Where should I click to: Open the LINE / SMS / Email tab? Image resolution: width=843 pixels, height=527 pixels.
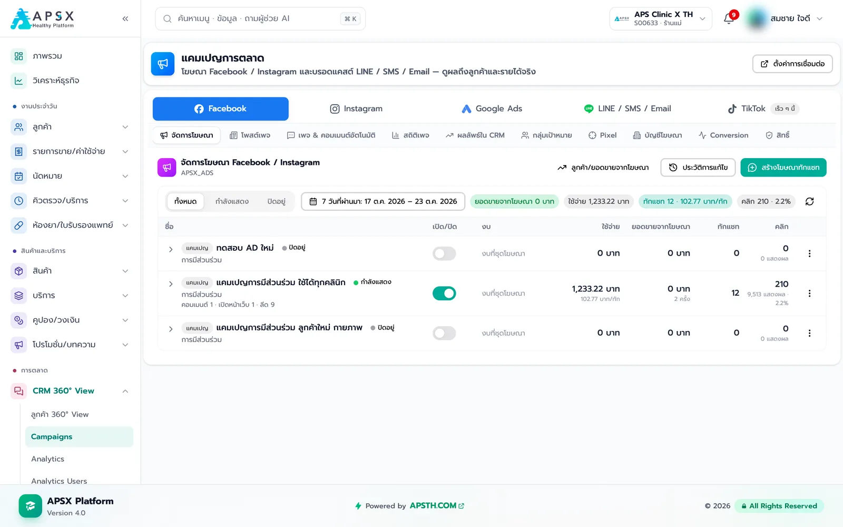(x=628, y=109)
